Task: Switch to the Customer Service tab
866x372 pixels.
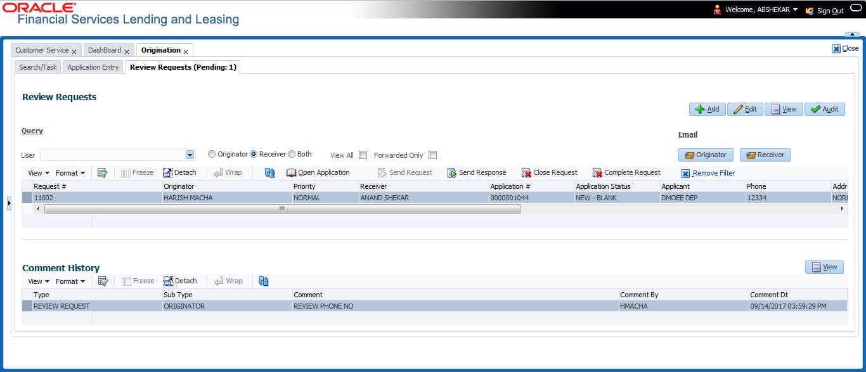Action: pos(42,50)
